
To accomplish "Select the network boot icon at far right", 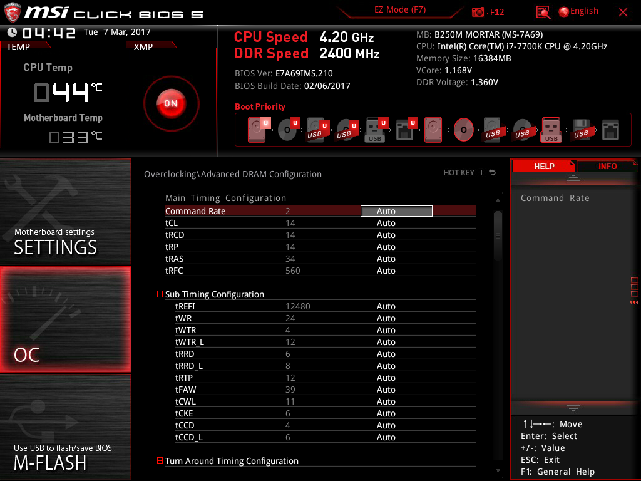I will (x=610, y=130).
